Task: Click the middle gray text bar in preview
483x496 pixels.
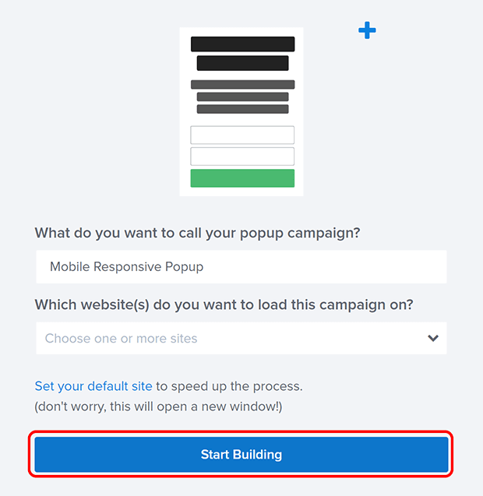Action: pos(242,97)
